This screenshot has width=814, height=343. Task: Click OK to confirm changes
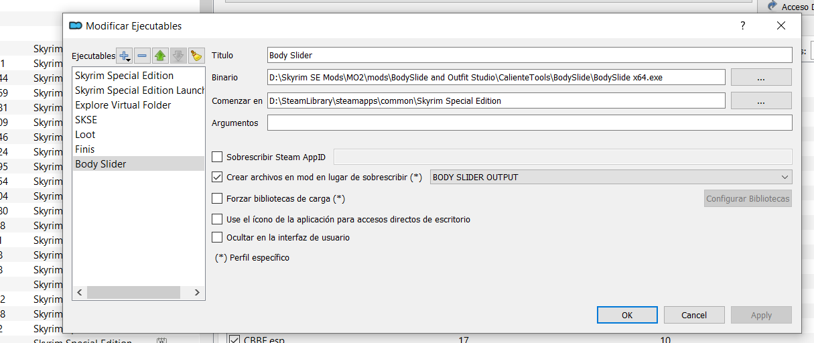627,315
